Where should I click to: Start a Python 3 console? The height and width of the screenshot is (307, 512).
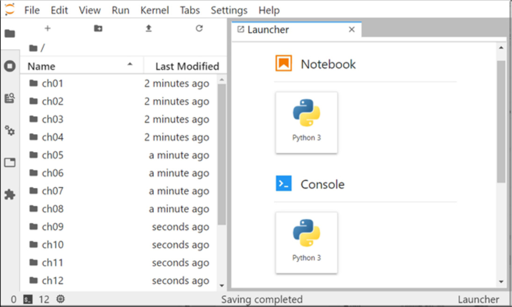click(307, 242)
